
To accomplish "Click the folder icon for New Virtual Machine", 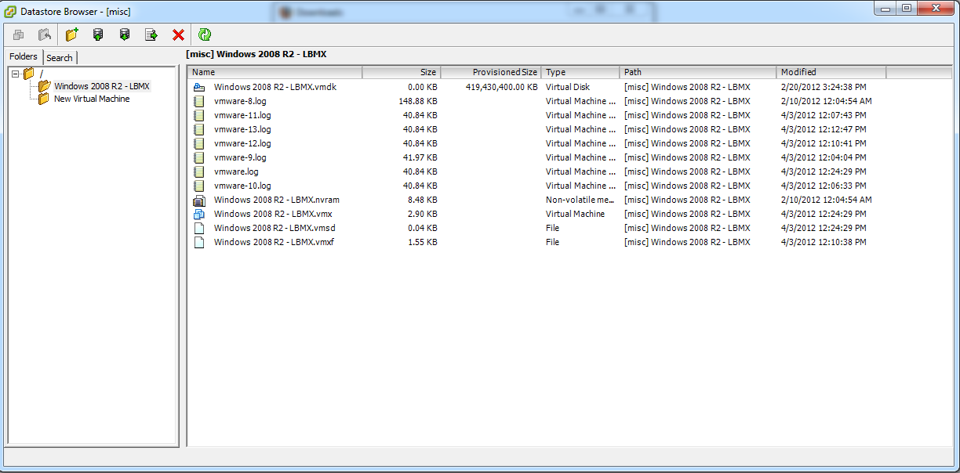I will [x=44, y=99].
